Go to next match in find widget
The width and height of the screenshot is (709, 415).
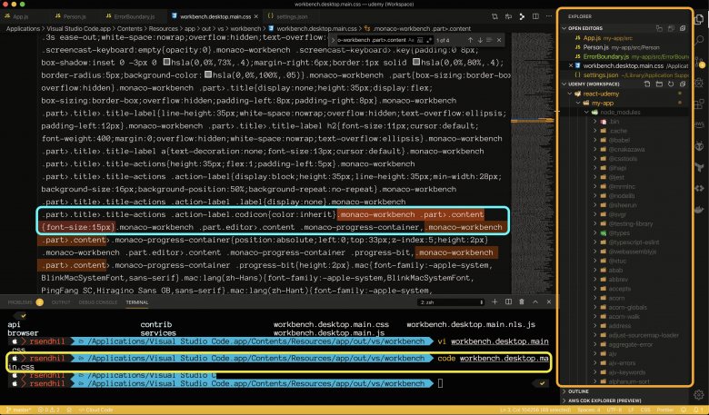tap(480, 40)
